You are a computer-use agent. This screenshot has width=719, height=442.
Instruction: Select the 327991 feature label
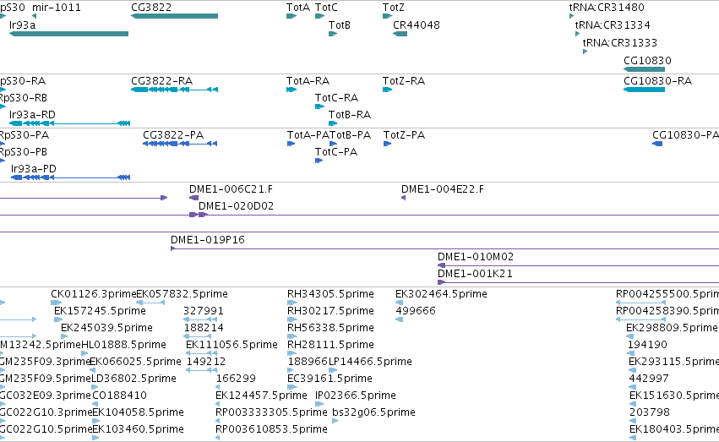[204, 310]
